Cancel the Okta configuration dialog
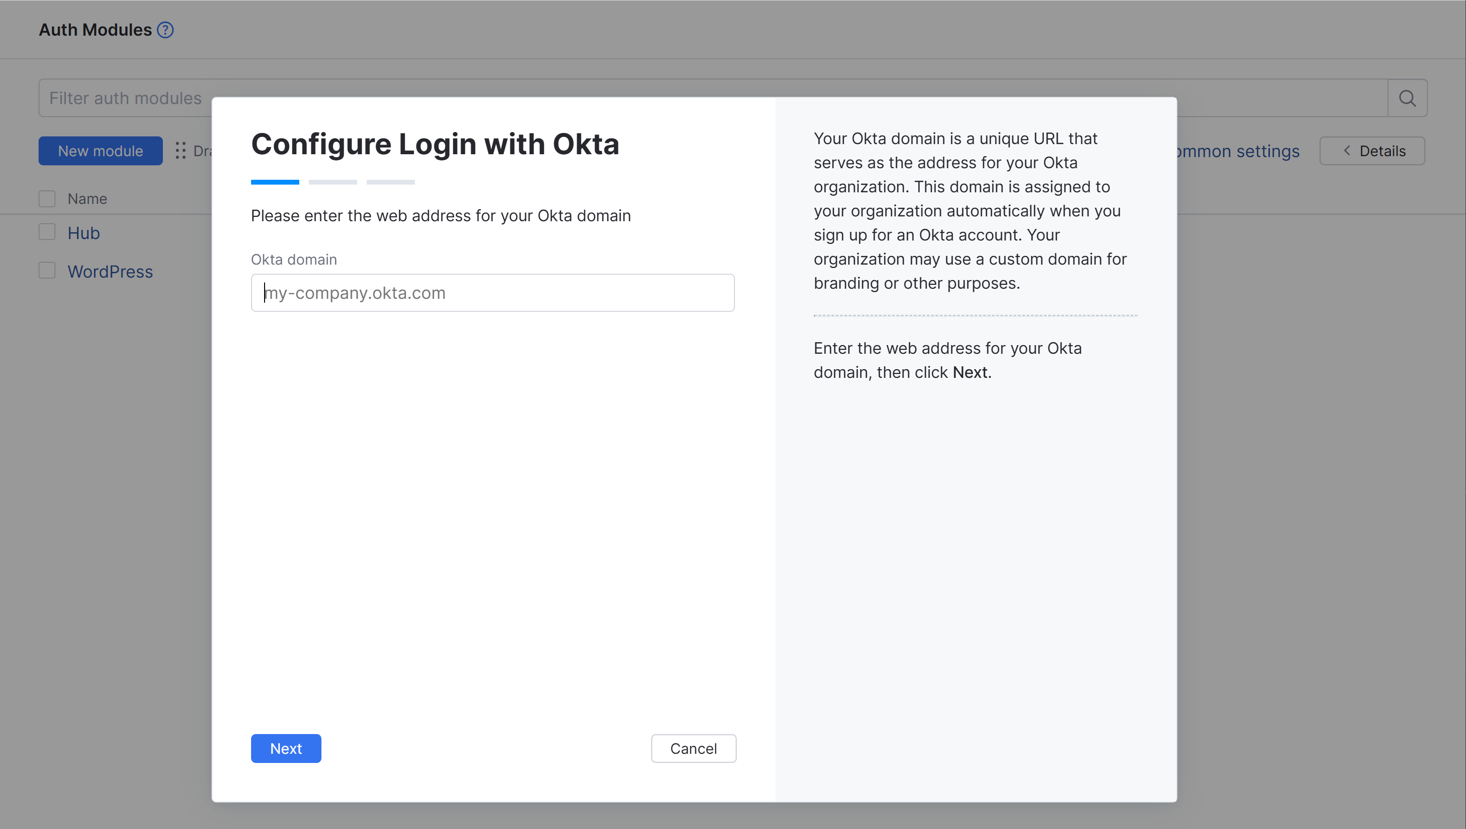 point(693,748)
